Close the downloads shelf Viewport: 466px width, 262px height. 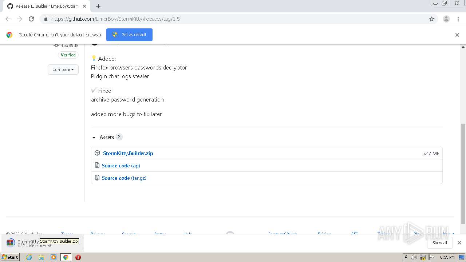point(459,243)
